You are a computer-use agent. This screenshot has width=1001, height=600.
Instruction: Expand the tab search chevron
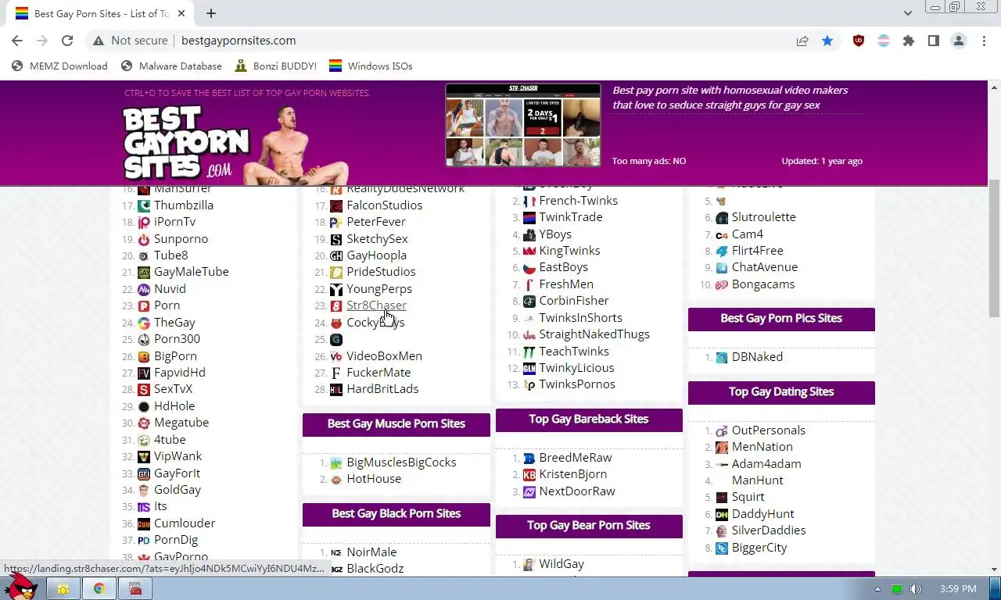coord(908,13)
